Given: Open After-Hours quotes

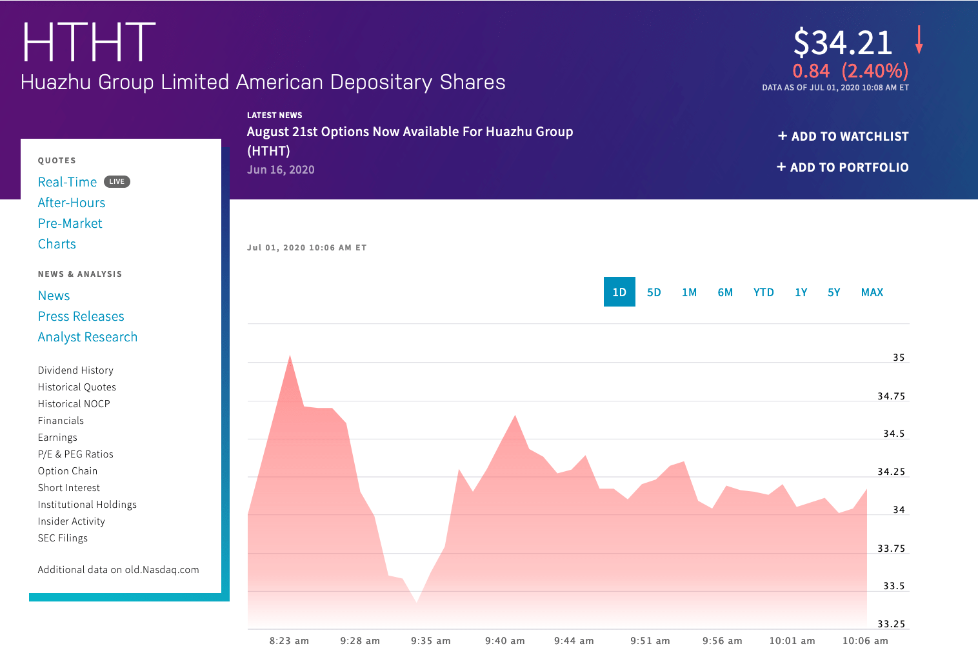Looking at the screenshot, I should click(72, 203).
